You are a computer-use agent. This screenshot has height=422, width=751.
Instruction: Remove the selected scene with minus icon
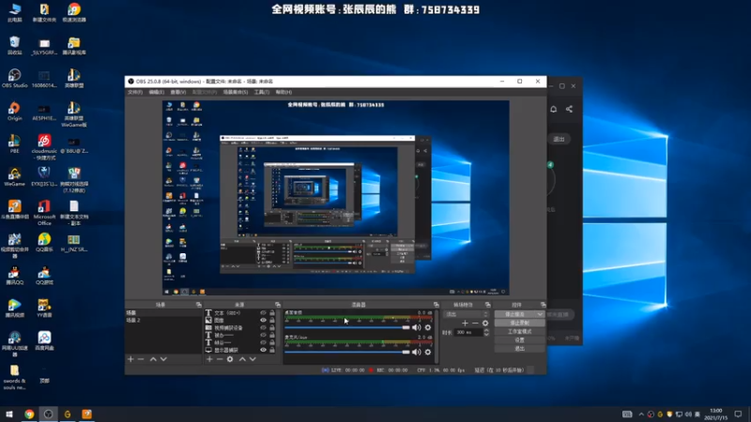tap(141, 359)
